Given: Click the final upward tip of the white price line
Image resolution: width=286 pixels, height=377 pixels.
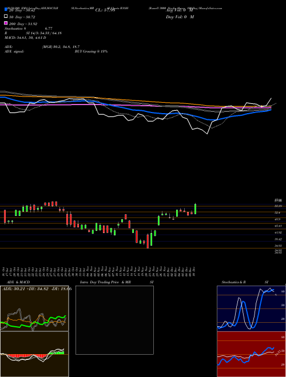Looking at the screenshot, I should [x=271, y=98].
